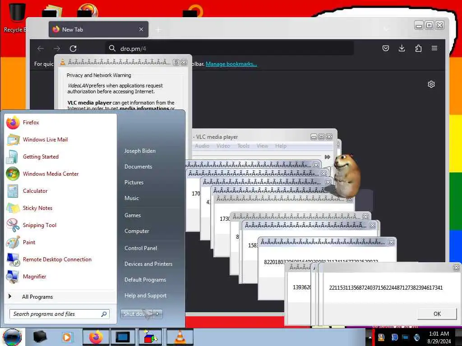Open Music from Start menu
Image resolution: width=462 pixels, height=346 pixels.
coord(131,198)
